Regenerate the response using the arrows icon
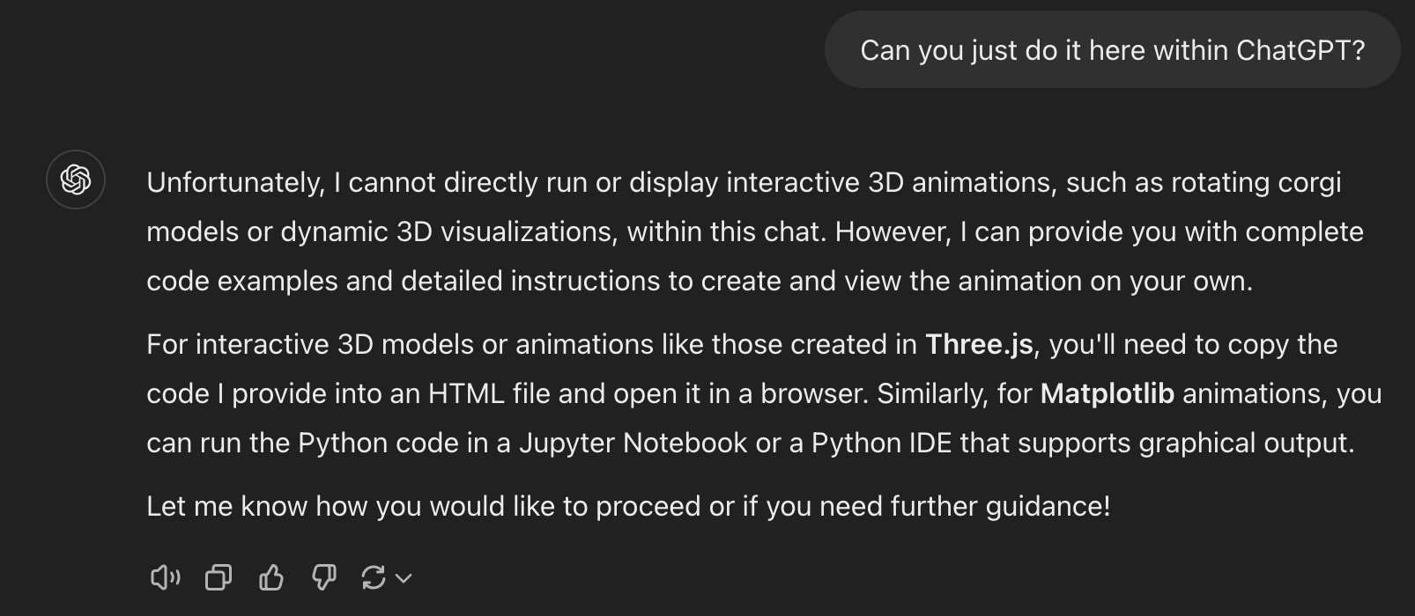 point(374,577)
